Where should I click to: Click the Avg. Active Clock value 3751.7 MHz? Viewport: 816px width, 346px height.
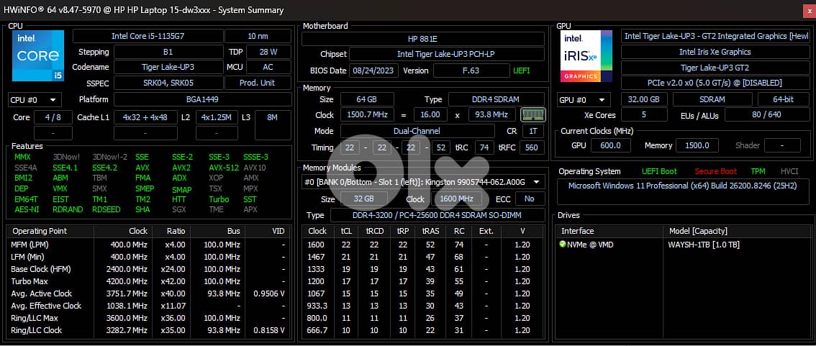pos(129,293)
